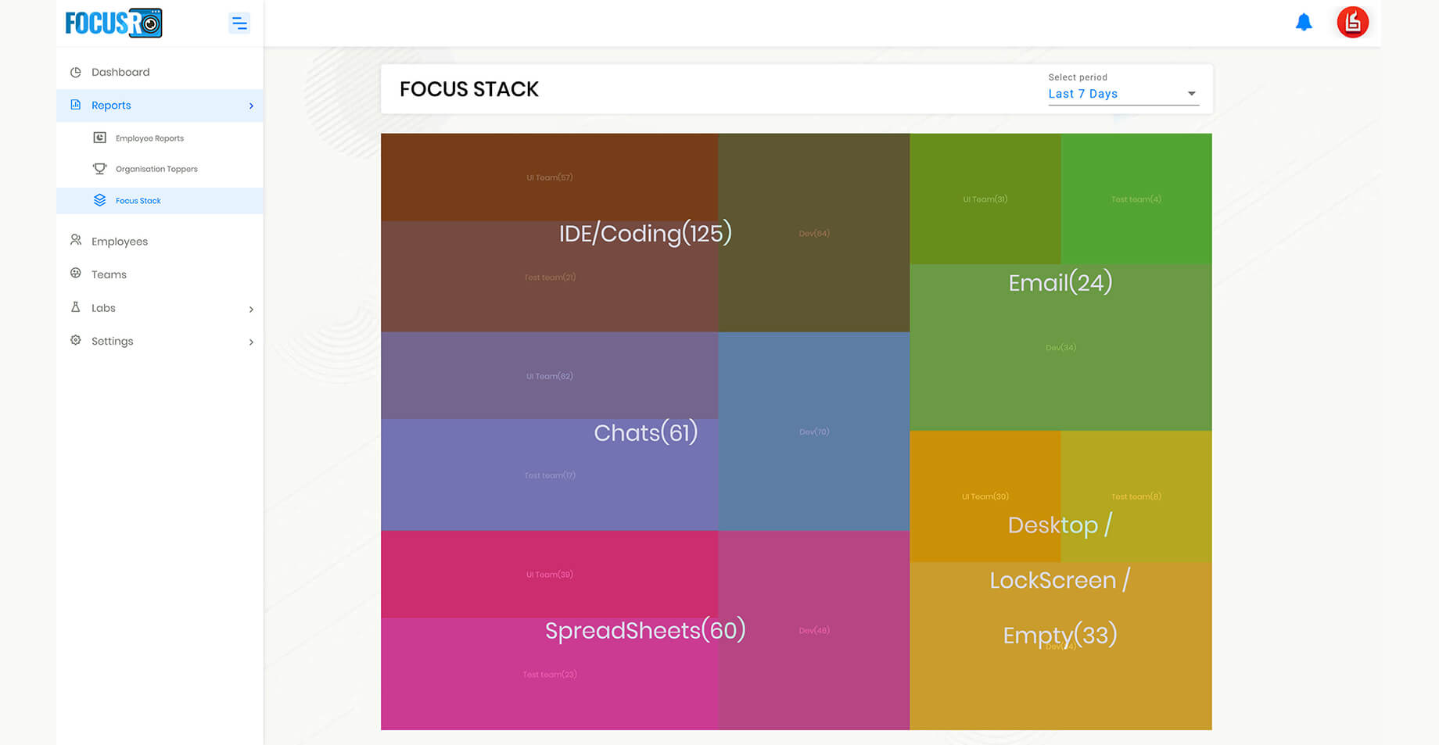Image resolution: width=1439 pixels, height=745 pixels.
Task: Select the IDE/Coding(125) treemap block
Action: (x=645, y=233)
